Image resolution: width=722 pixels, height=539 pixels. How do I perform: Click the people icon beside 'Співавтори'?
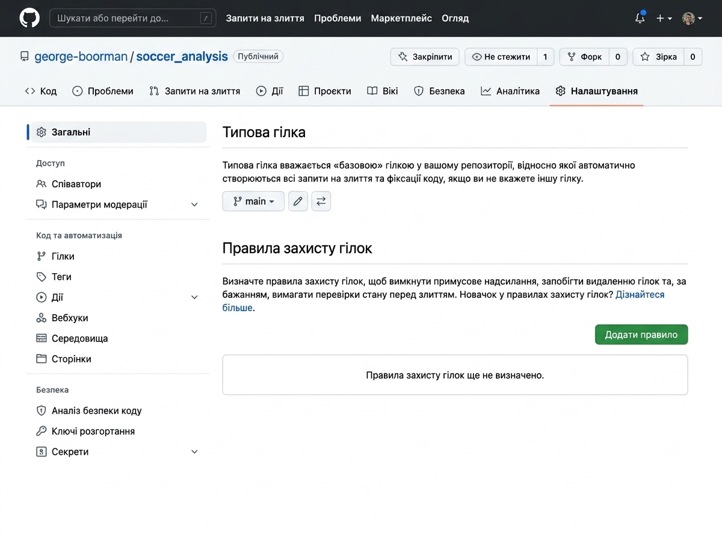pyautogui.click(x=41, y=184)
